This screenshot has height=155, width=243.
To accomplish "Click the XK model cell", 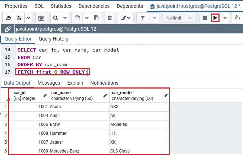I will pyautogui.click(x=139, y=142).
